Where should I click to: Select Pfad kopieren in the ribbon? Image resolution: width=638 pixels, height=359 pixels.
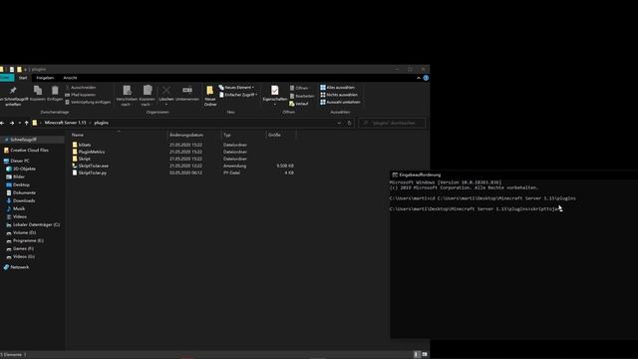point(81,95)
